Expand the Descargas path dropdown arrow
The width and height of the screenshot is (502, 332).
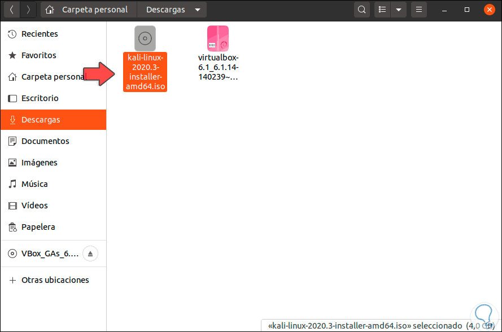[198, 10]
